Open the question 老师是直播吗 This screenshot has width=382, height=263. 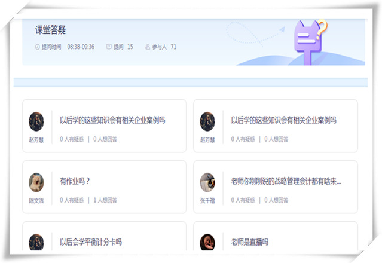coord(249,242)
